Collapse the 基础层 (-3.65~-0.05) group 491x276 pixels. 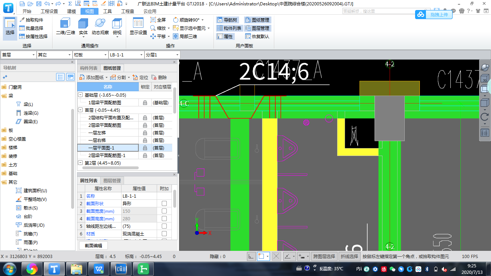tap(81, 95)
